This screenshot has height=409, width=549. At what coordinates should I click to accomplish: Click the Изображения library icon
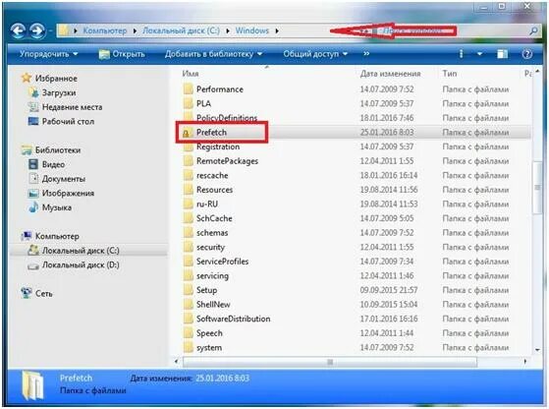[x=33, y=193]
